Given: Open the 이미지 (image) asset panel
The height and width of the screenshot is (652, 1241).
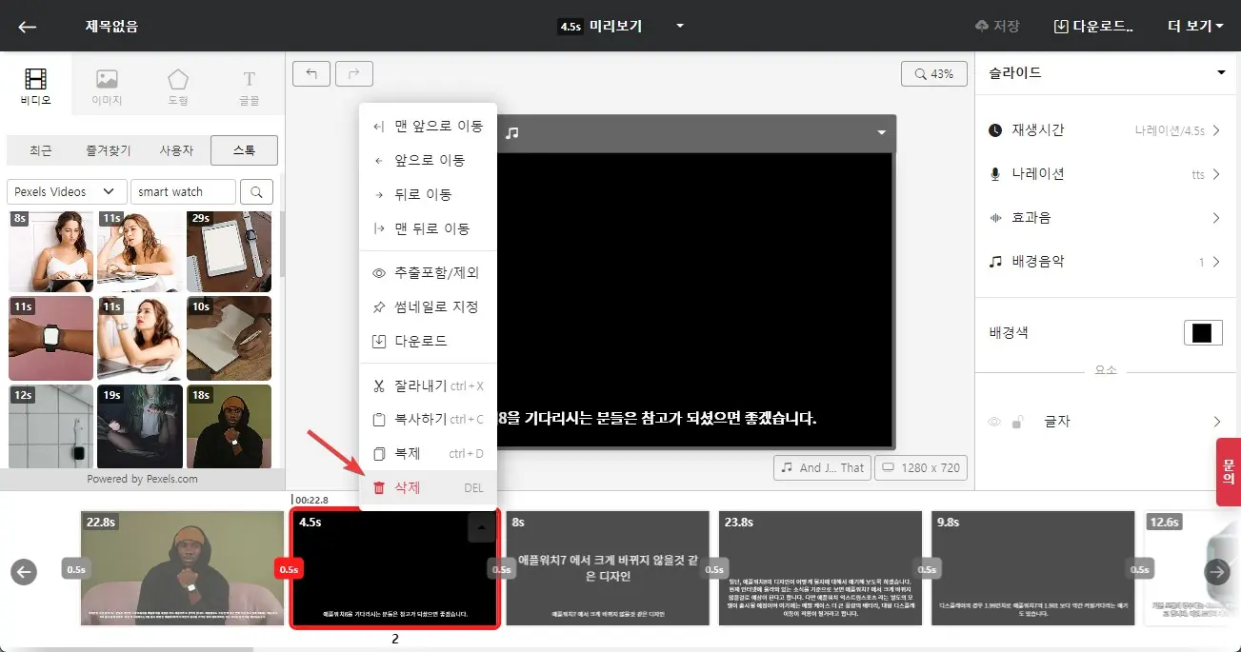Looking at the screenshot, I should point(106,87).
